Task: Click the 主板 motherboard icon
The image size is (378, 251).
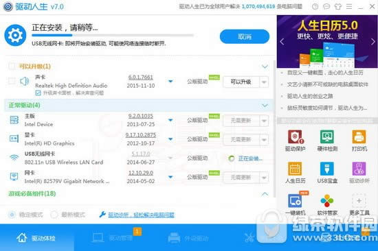Action: coord(14,120)
